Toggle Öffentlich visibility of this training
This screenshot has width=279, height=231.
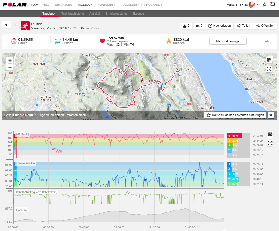(x=265, y=26)
